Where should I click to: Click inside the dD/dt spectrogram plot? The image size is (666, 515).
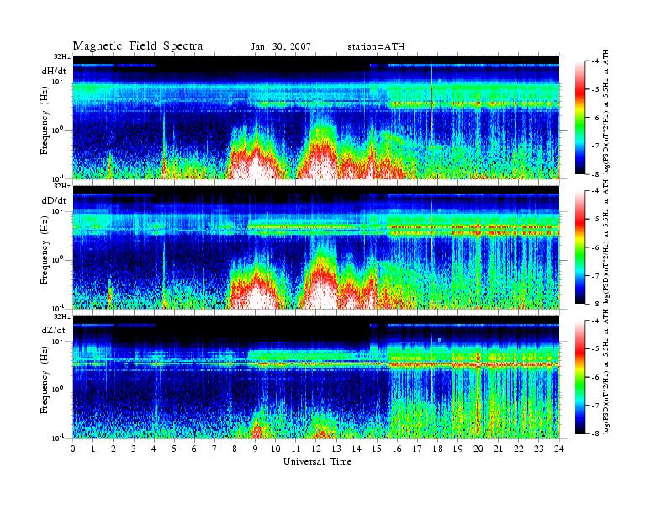click(316, 247)
